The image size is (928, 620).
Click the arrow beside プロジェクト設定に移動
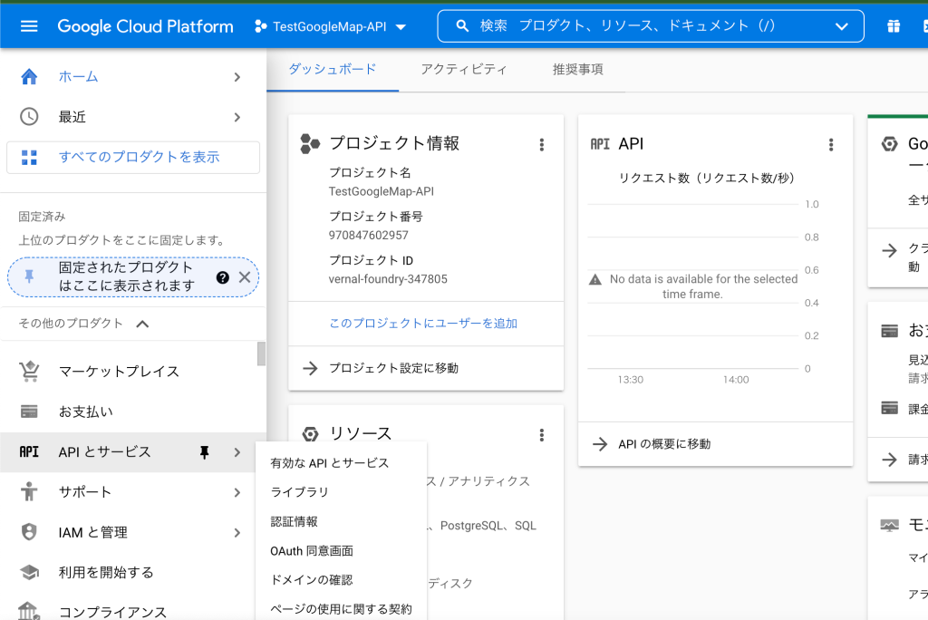point(310,368)
